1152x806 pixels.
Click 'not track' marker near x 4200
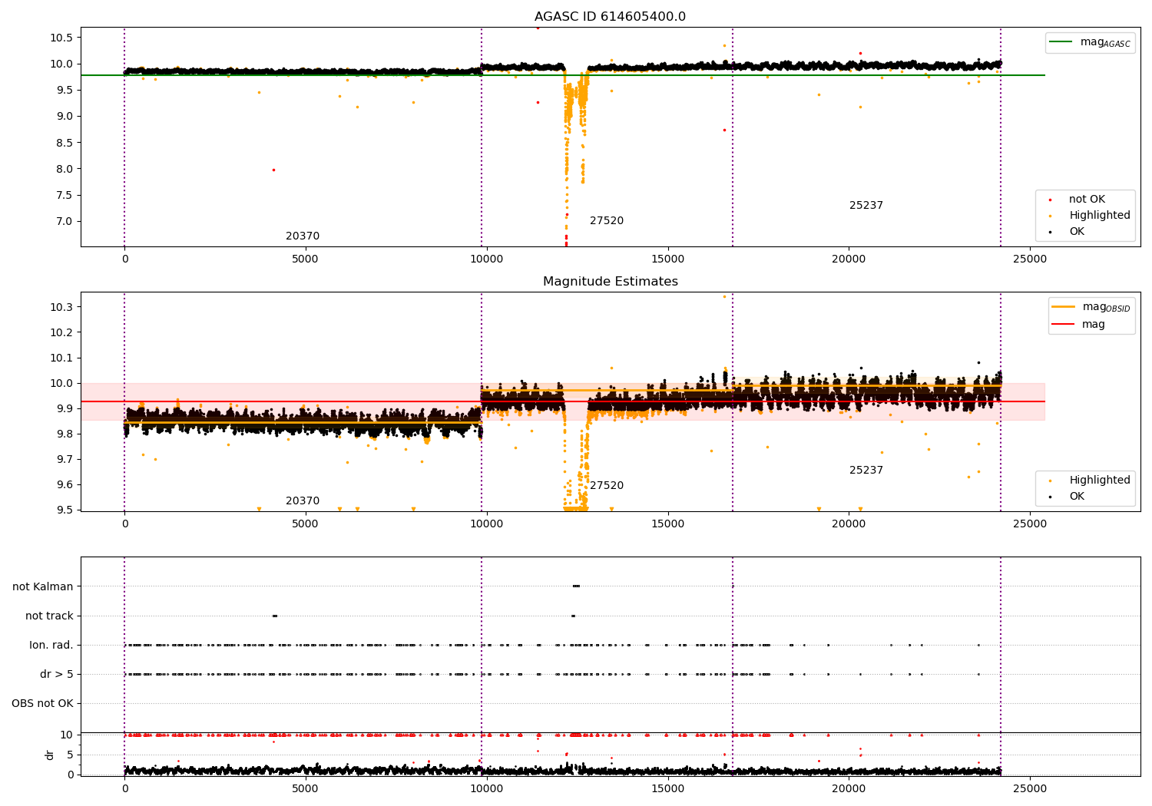[x=275, y=616]
